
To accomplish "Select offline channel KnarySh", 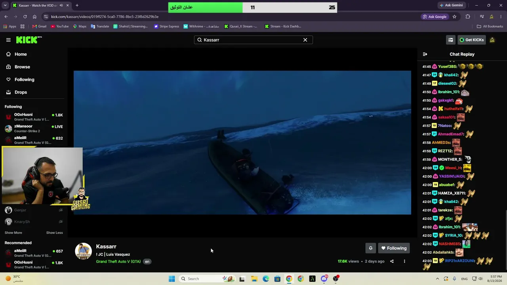I will [34, 222].
